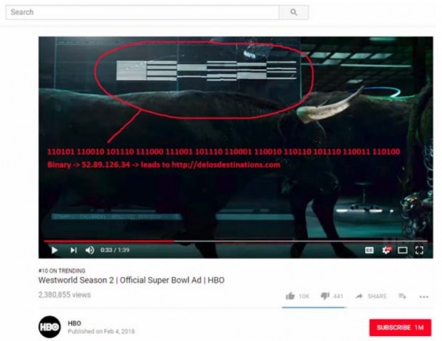Open the HBO channel name link

click(x=74, y=323)
